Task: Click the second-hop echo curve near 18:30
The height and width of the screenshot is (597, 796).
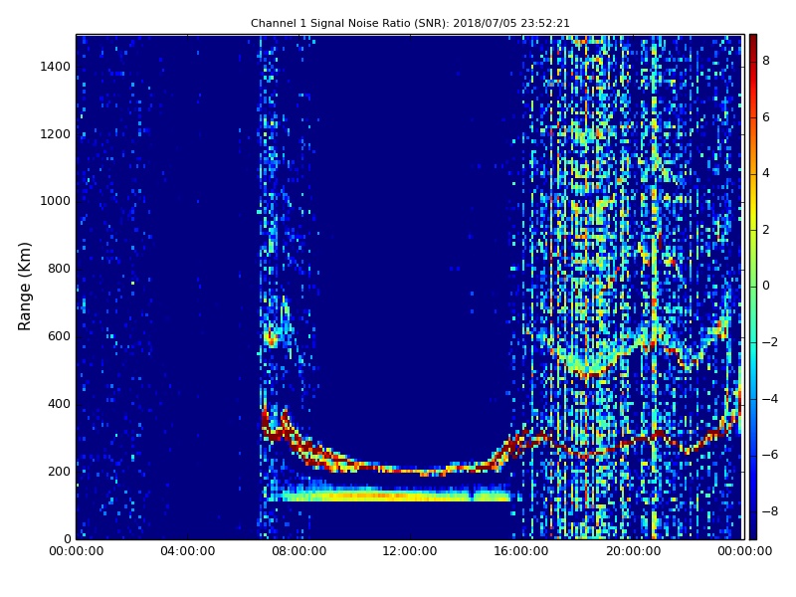Action: (592, 372)
